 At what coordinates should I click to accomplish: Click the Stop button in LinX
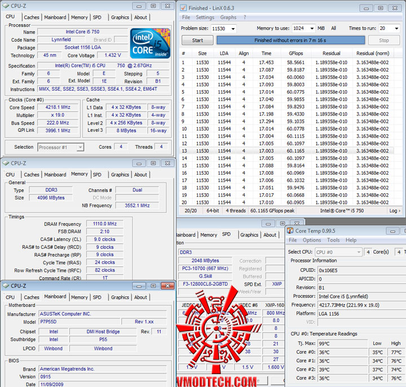(384, 40)
